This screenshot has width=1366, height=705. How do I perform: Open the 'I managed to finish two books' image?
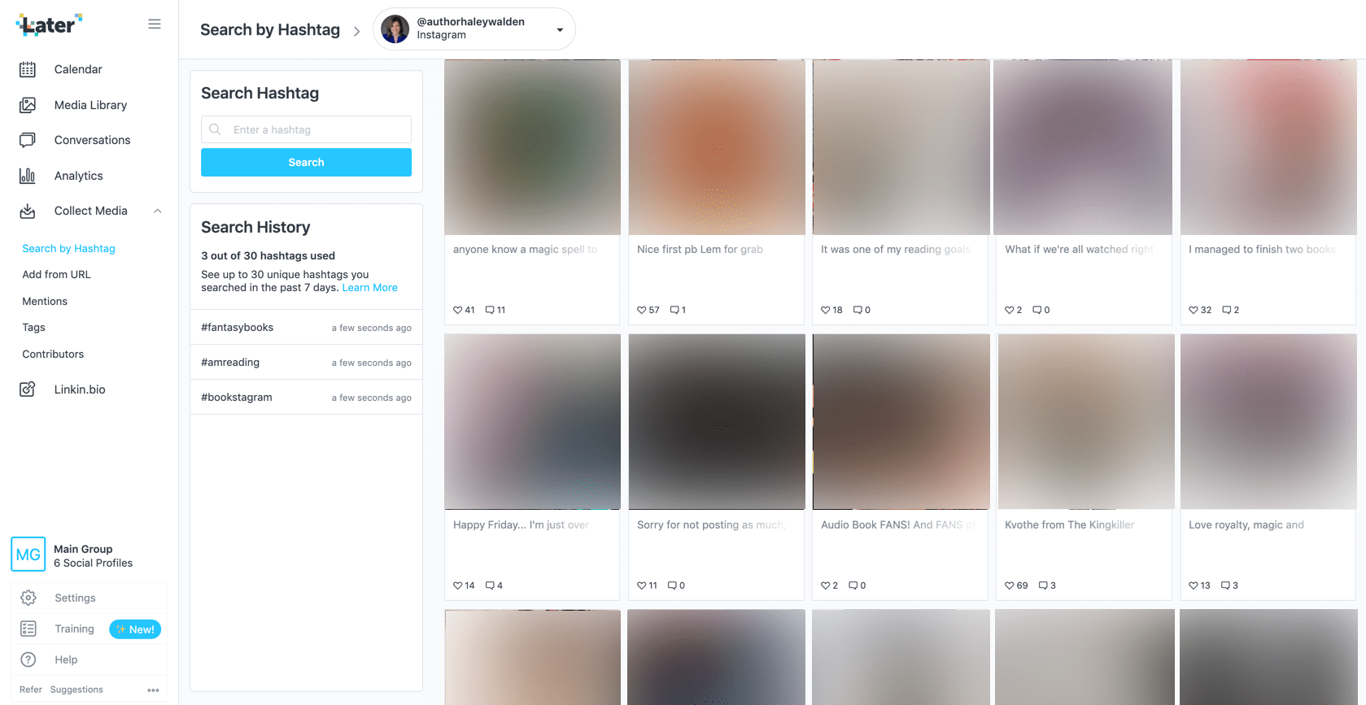click(x=1268, y=147)
